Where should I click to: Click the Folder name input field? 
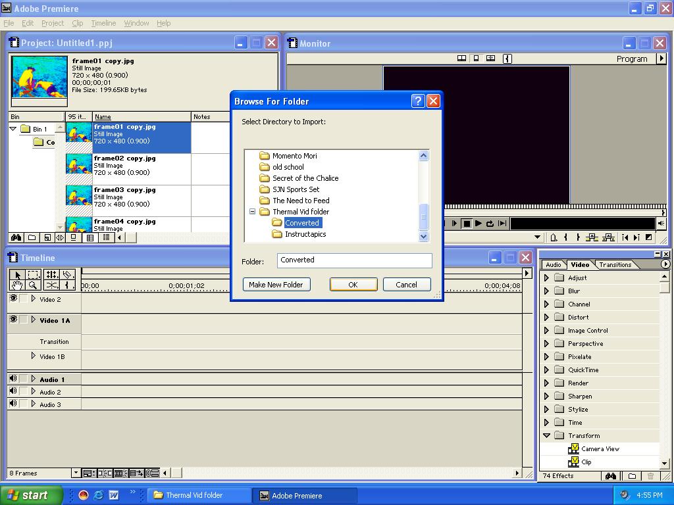[354, 260]
